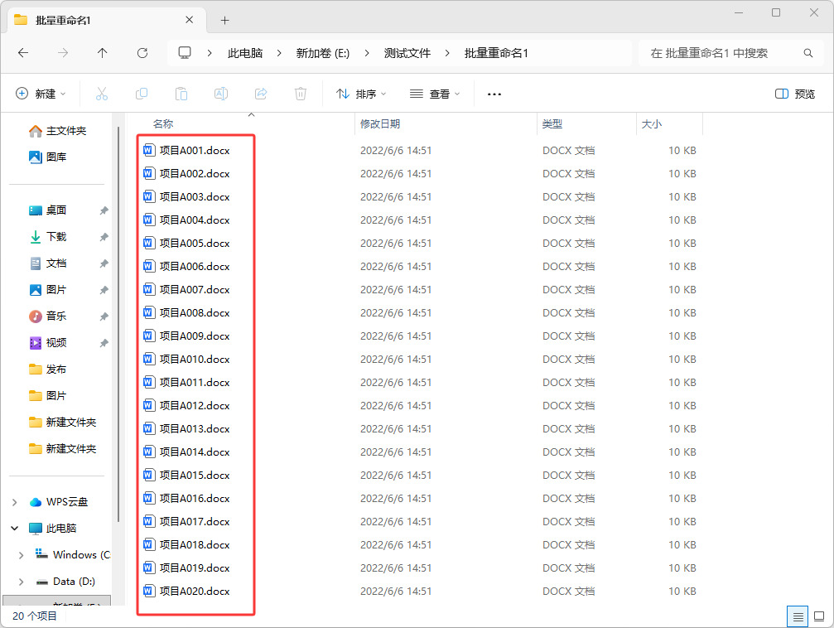Click the Paste clipboard icon
The height and width of the screenshot is (628, 834).
pyautogui.click(x=181, y=94)
